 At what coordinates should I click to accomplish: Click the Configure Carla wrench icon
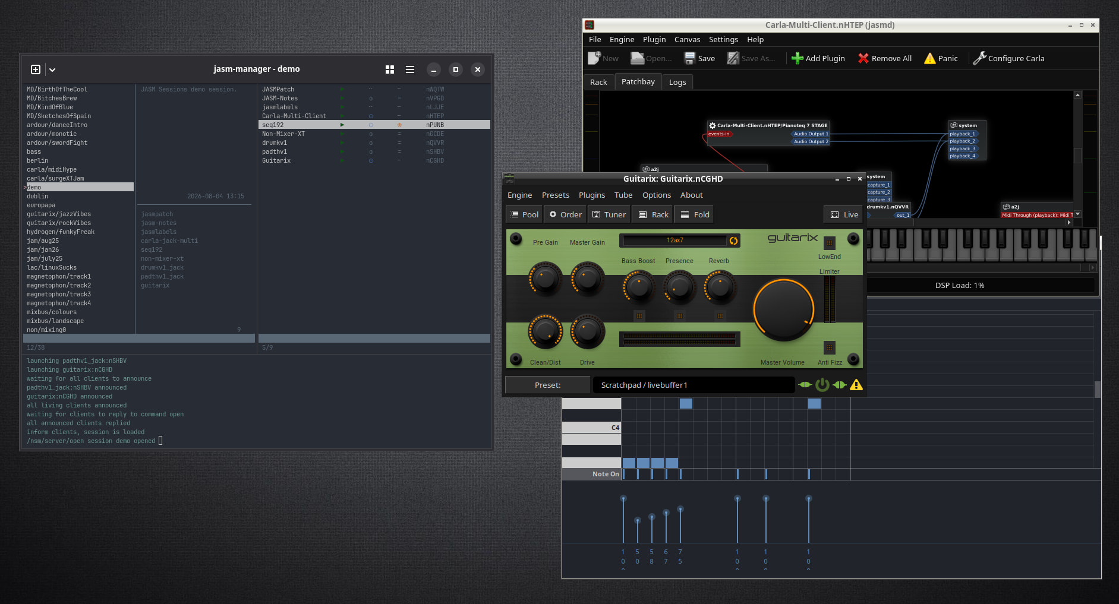(x=979, y=58)
